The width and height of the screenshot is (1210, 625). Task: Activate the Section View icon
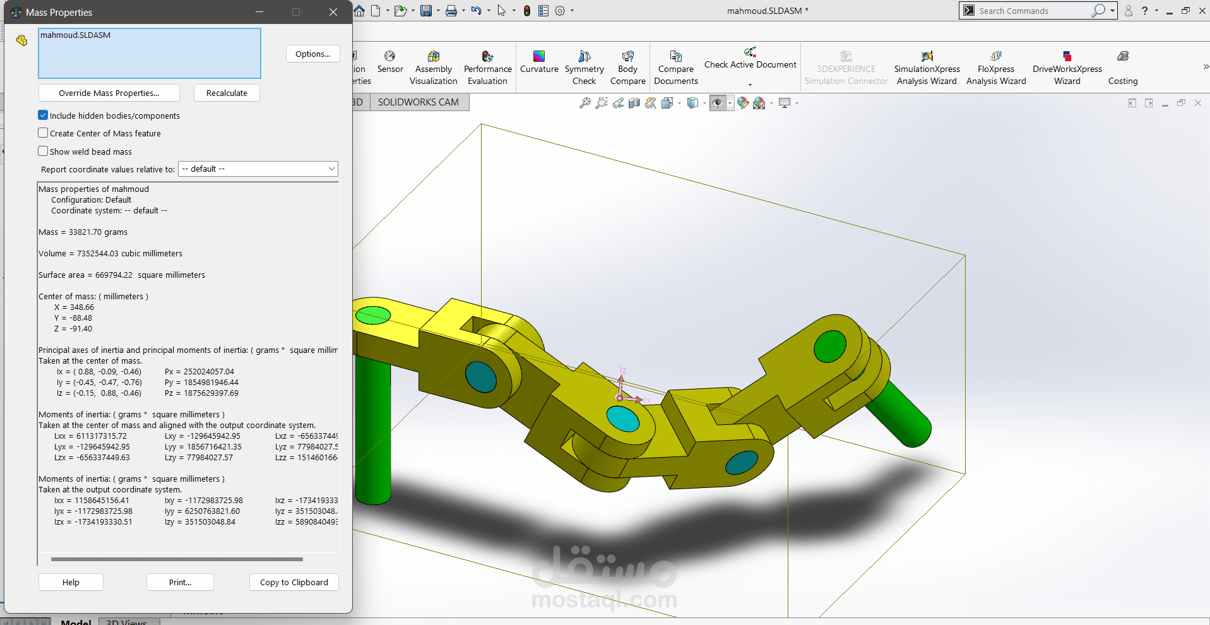tap(634, 102)
